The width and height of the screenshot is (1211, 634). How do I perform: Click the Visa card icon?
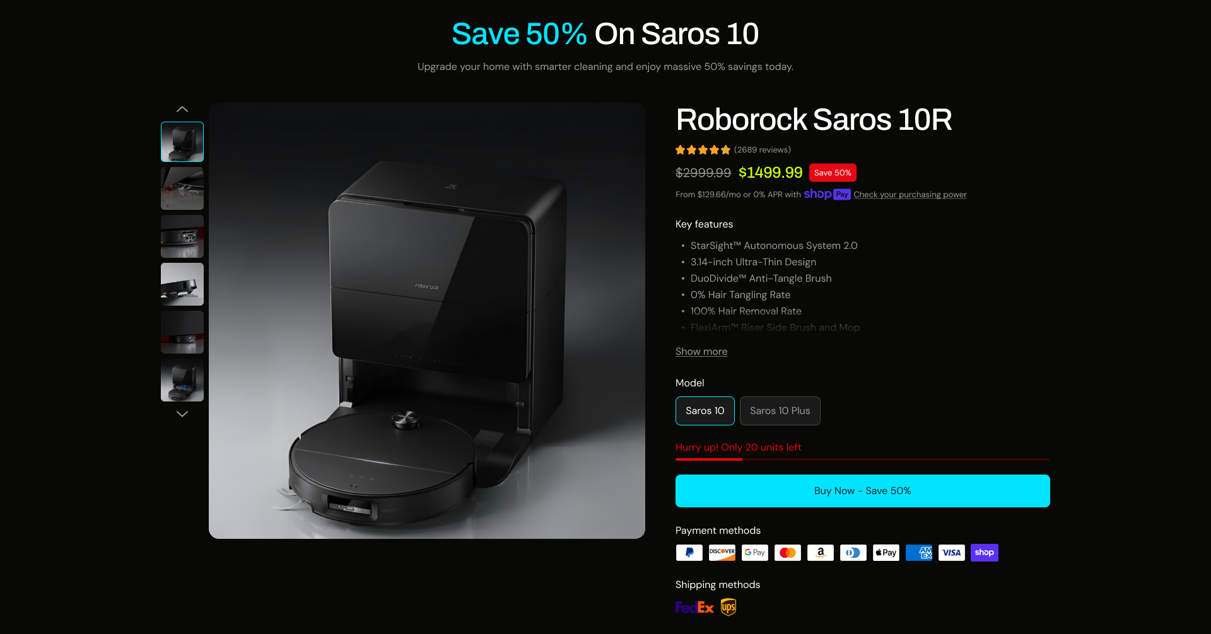coord(951,553)
